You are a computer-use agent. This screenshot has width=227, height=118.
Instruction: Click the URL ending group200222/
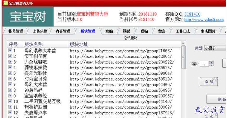click(x=122, y=62)
